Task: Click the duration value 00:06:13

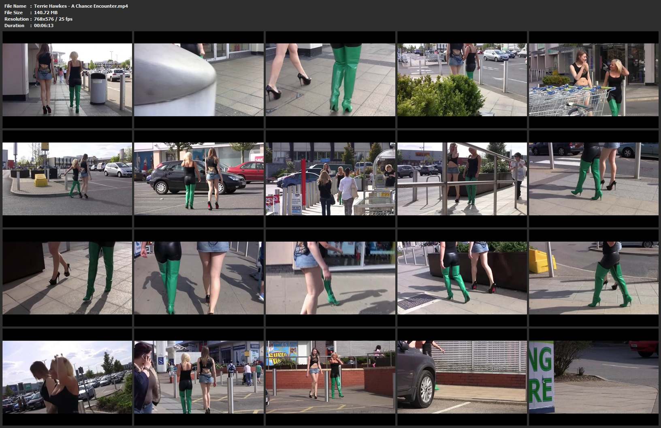Action: (44, 25)
